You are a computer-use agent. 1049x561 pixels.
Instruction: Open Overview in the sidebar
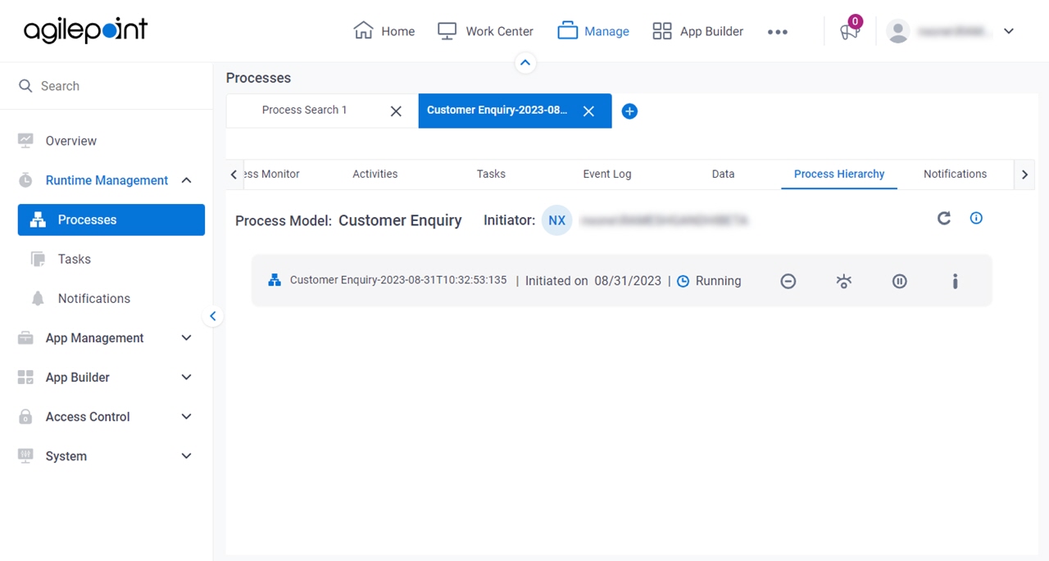pyautogui.click(x=70, y=141)
